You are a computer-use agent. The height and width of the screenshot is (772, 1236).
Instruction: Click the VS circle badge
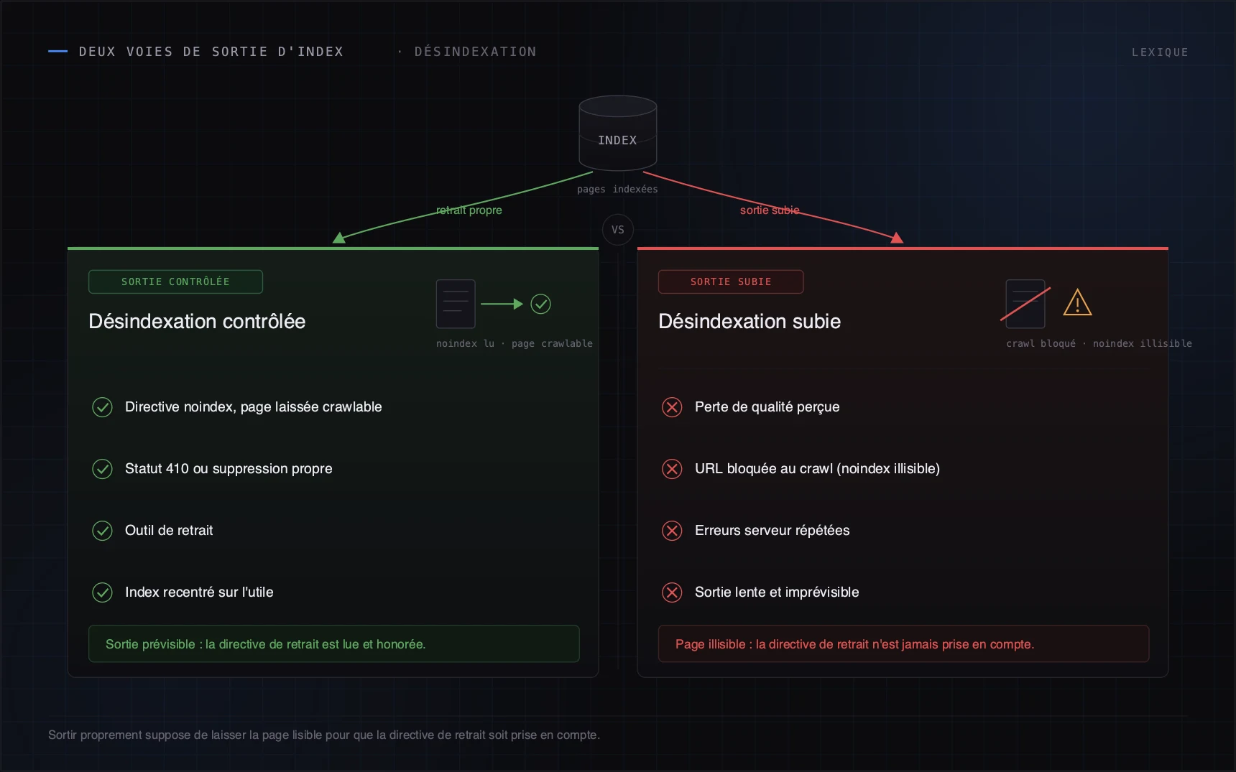pyautogui.click(x=618, y=230)
